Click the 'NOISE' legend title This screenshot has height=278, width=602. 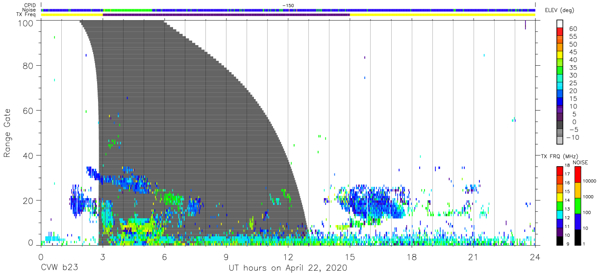579,162
